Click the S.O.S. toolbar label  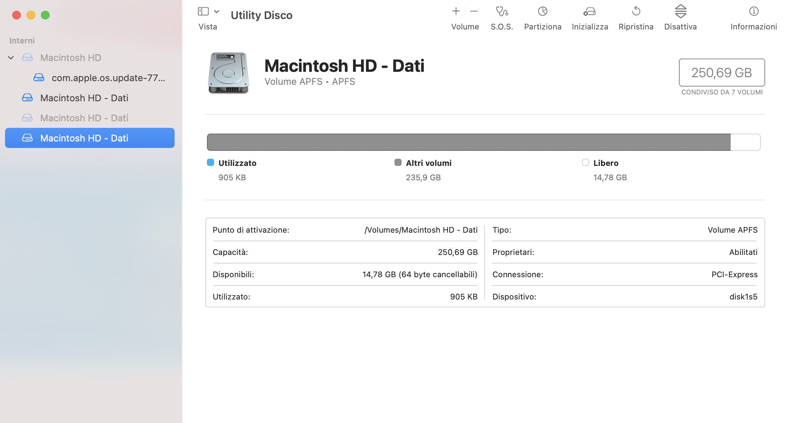click(x=502, y=27)
